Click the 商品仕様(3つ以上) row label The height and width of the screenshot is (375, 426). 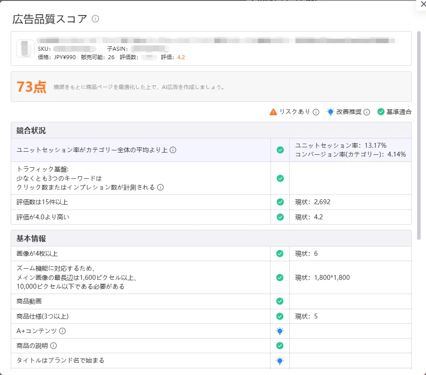coord(43,316)
